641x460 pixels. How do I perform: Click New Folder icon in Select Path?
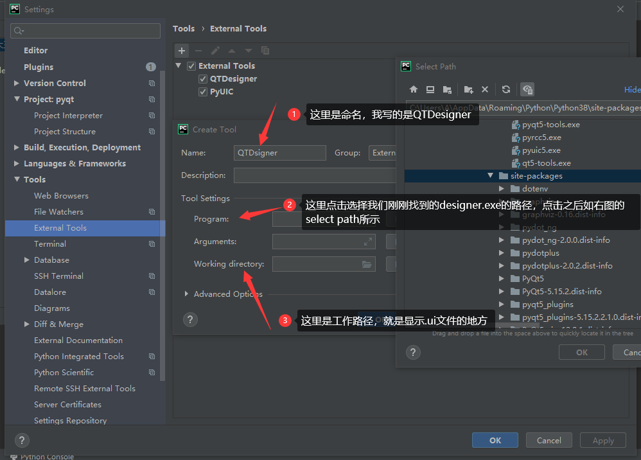click(x=468, y=89)
